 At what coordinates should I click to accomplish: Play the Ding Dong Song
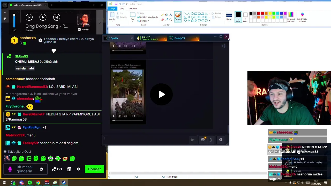[x=43, y=17]
